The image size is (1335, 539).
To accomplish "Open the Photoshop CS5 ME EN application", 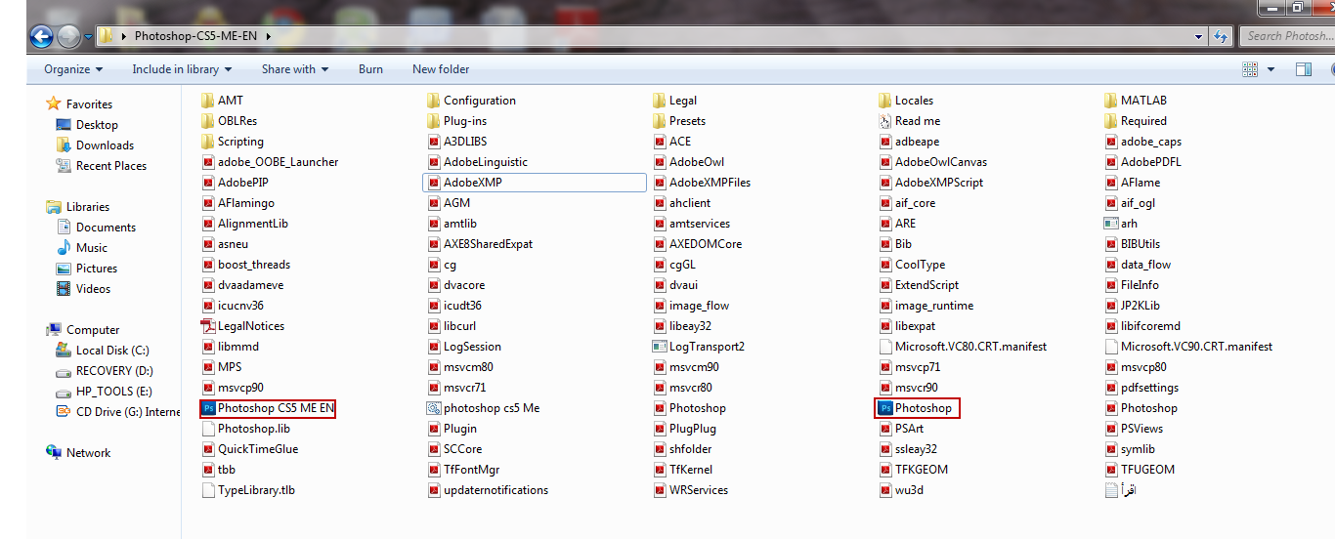I will click(x=267, y=408).
